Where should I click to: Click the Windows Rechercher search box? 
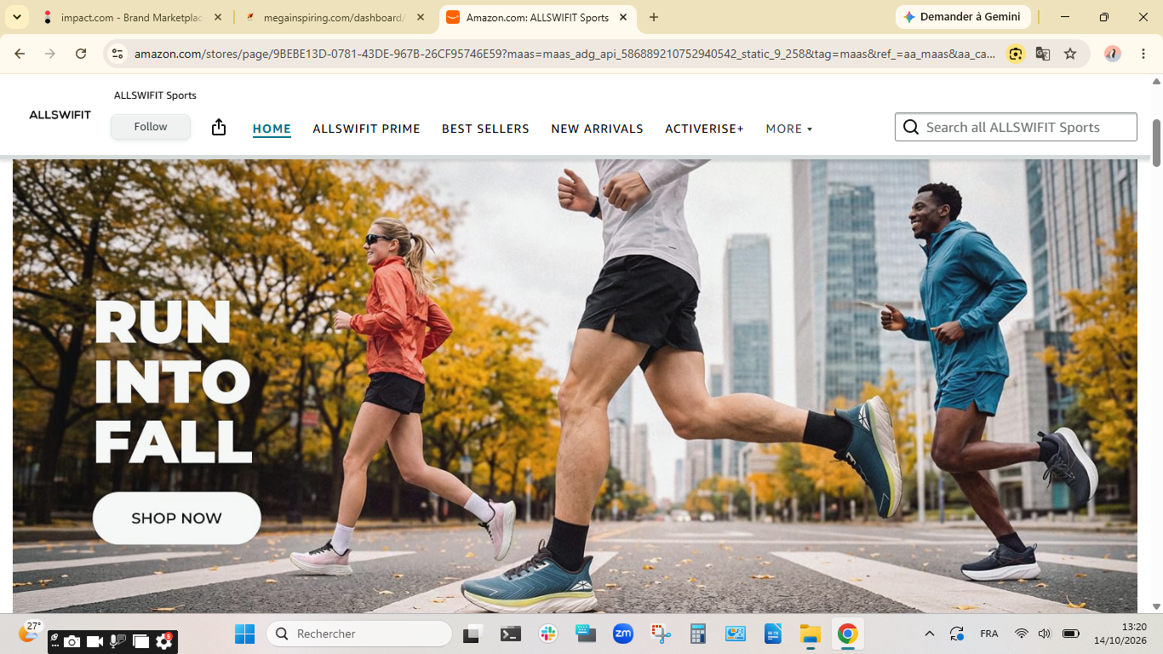[359, 634]
